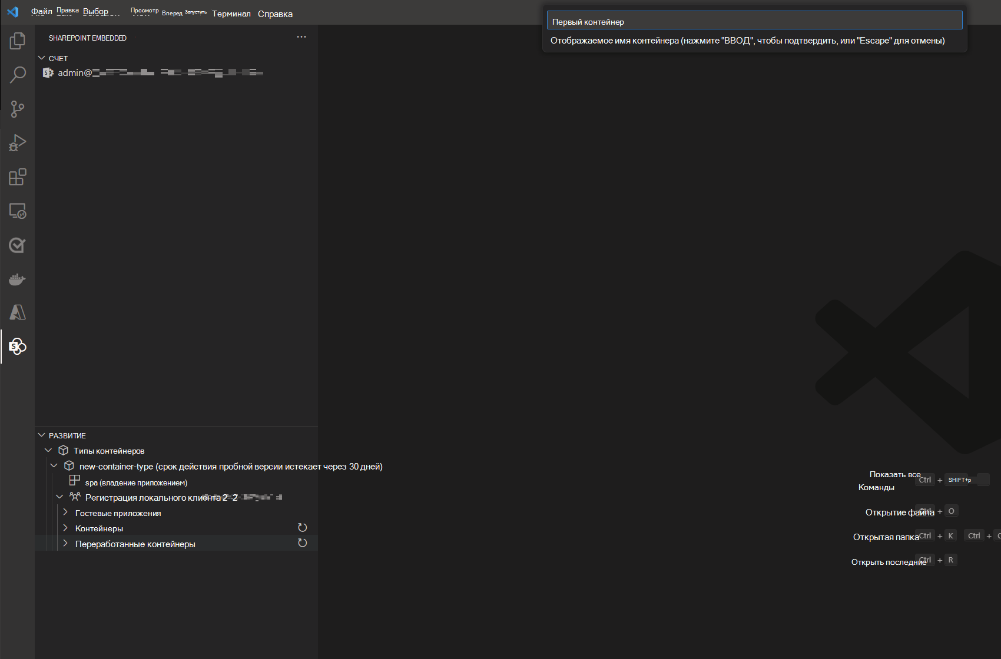
Task: Click the Открытая папка shortcut hint
Action: [x=886, y=537]
